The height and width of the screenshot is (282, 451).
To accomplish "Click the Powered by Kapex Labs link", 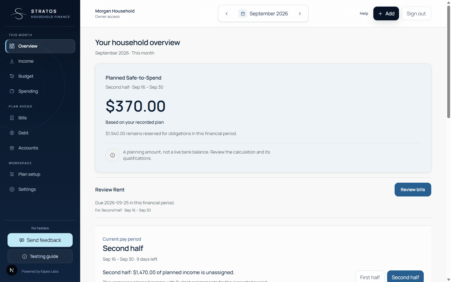I will point(40,271).
